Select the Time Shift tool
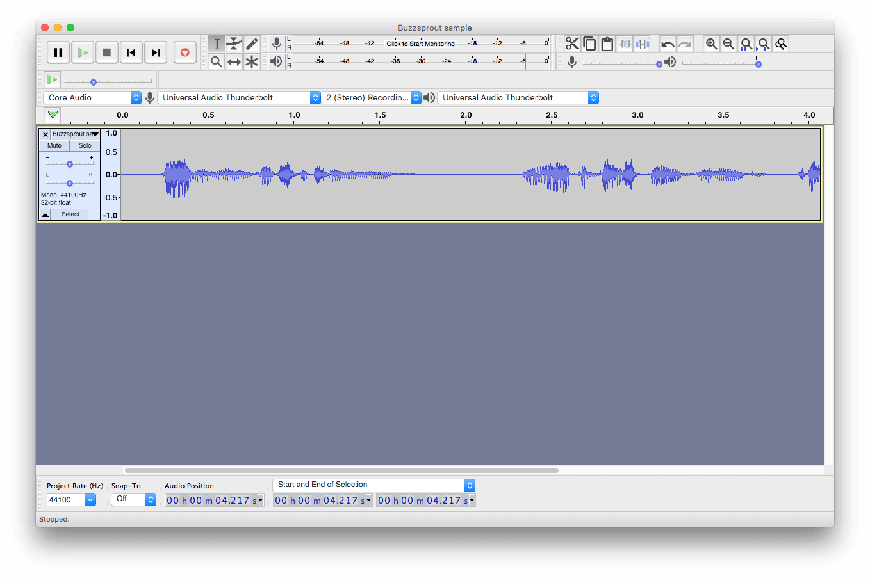The width and height of the screenshot is (870, 578). [234, 61]
